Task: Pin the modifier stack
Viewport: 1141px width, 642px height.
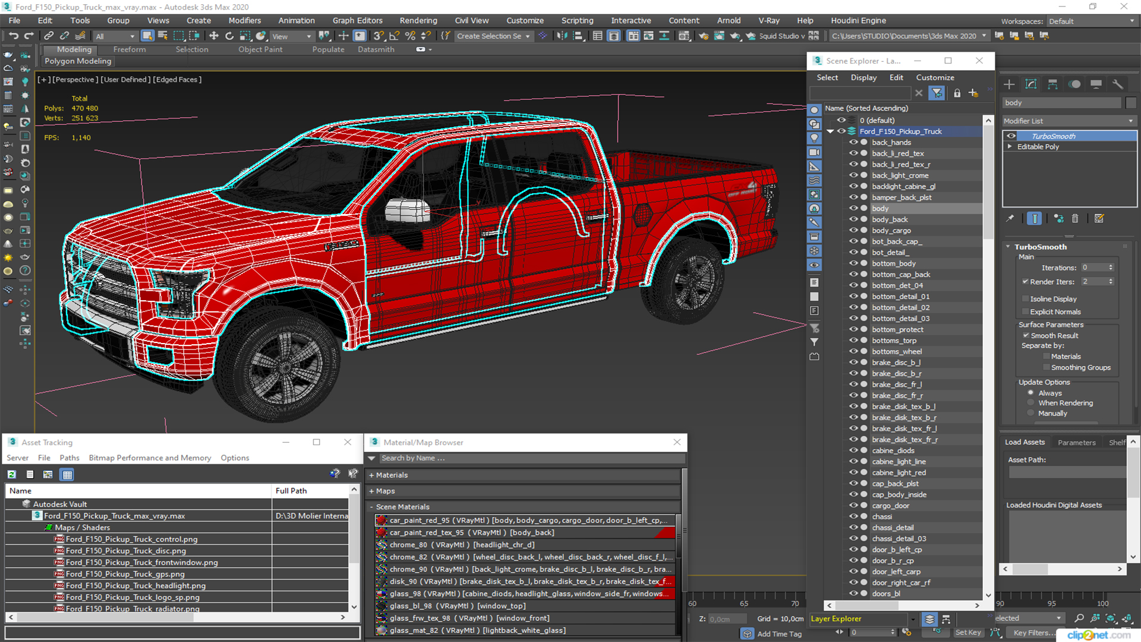Action: coord(1010,219)
